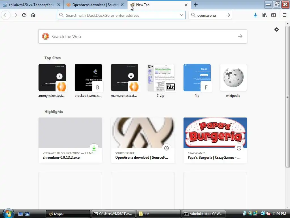Click Switch between windows quick launch icon
Viewport: 290px width, 218px height.
pyautogui.click(x=27, y=214)
